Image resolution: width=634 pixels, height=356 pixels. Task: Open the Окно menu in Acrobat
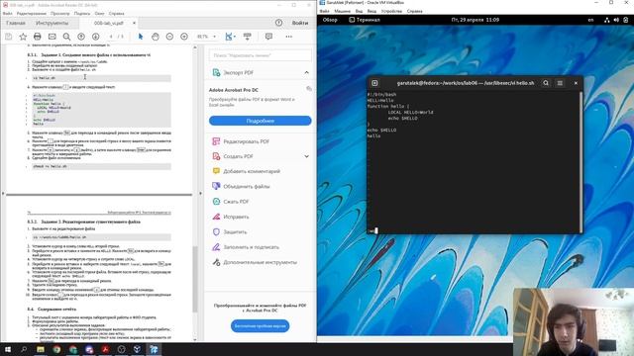click(x=99, y=13)
